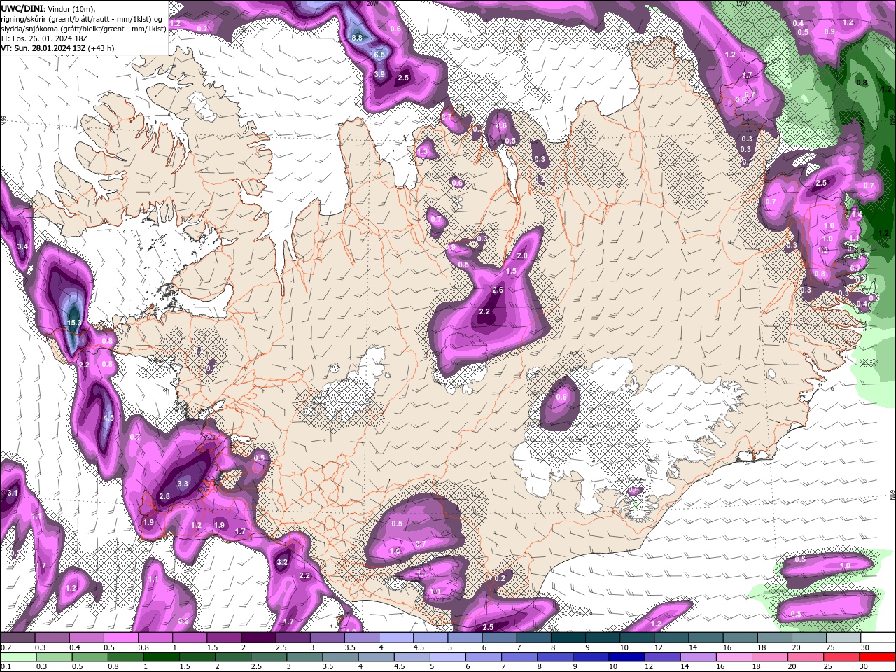Click the 4.5 precipitation value on the map
The image size is (896, 672).
108,418
